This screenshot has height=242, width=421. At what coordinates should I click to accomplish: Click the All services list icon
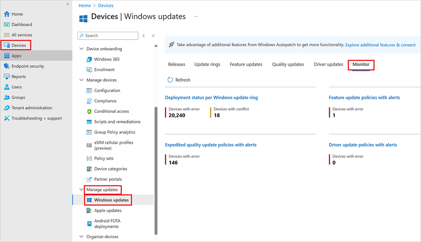(x=7, y=35)
